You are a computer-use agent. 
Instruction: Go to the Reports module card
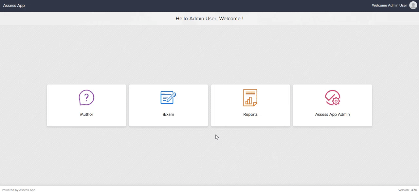(250, 105)
